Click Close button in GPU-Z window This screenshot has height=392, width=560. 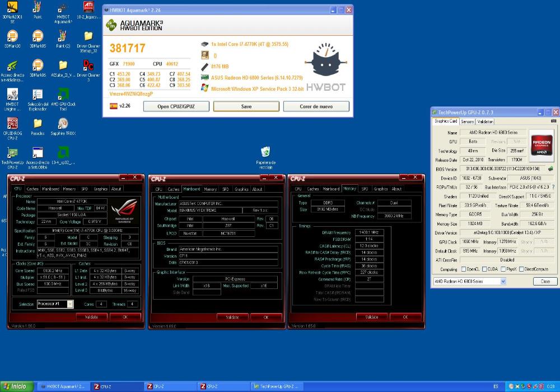pos(545,281)
